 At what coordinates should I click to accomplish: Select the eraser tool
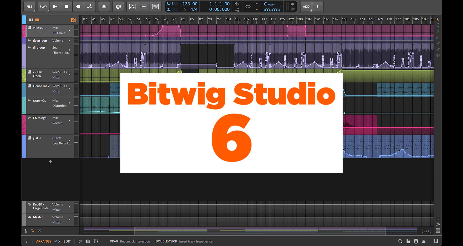pyautogui.click(x=438, y=43)
